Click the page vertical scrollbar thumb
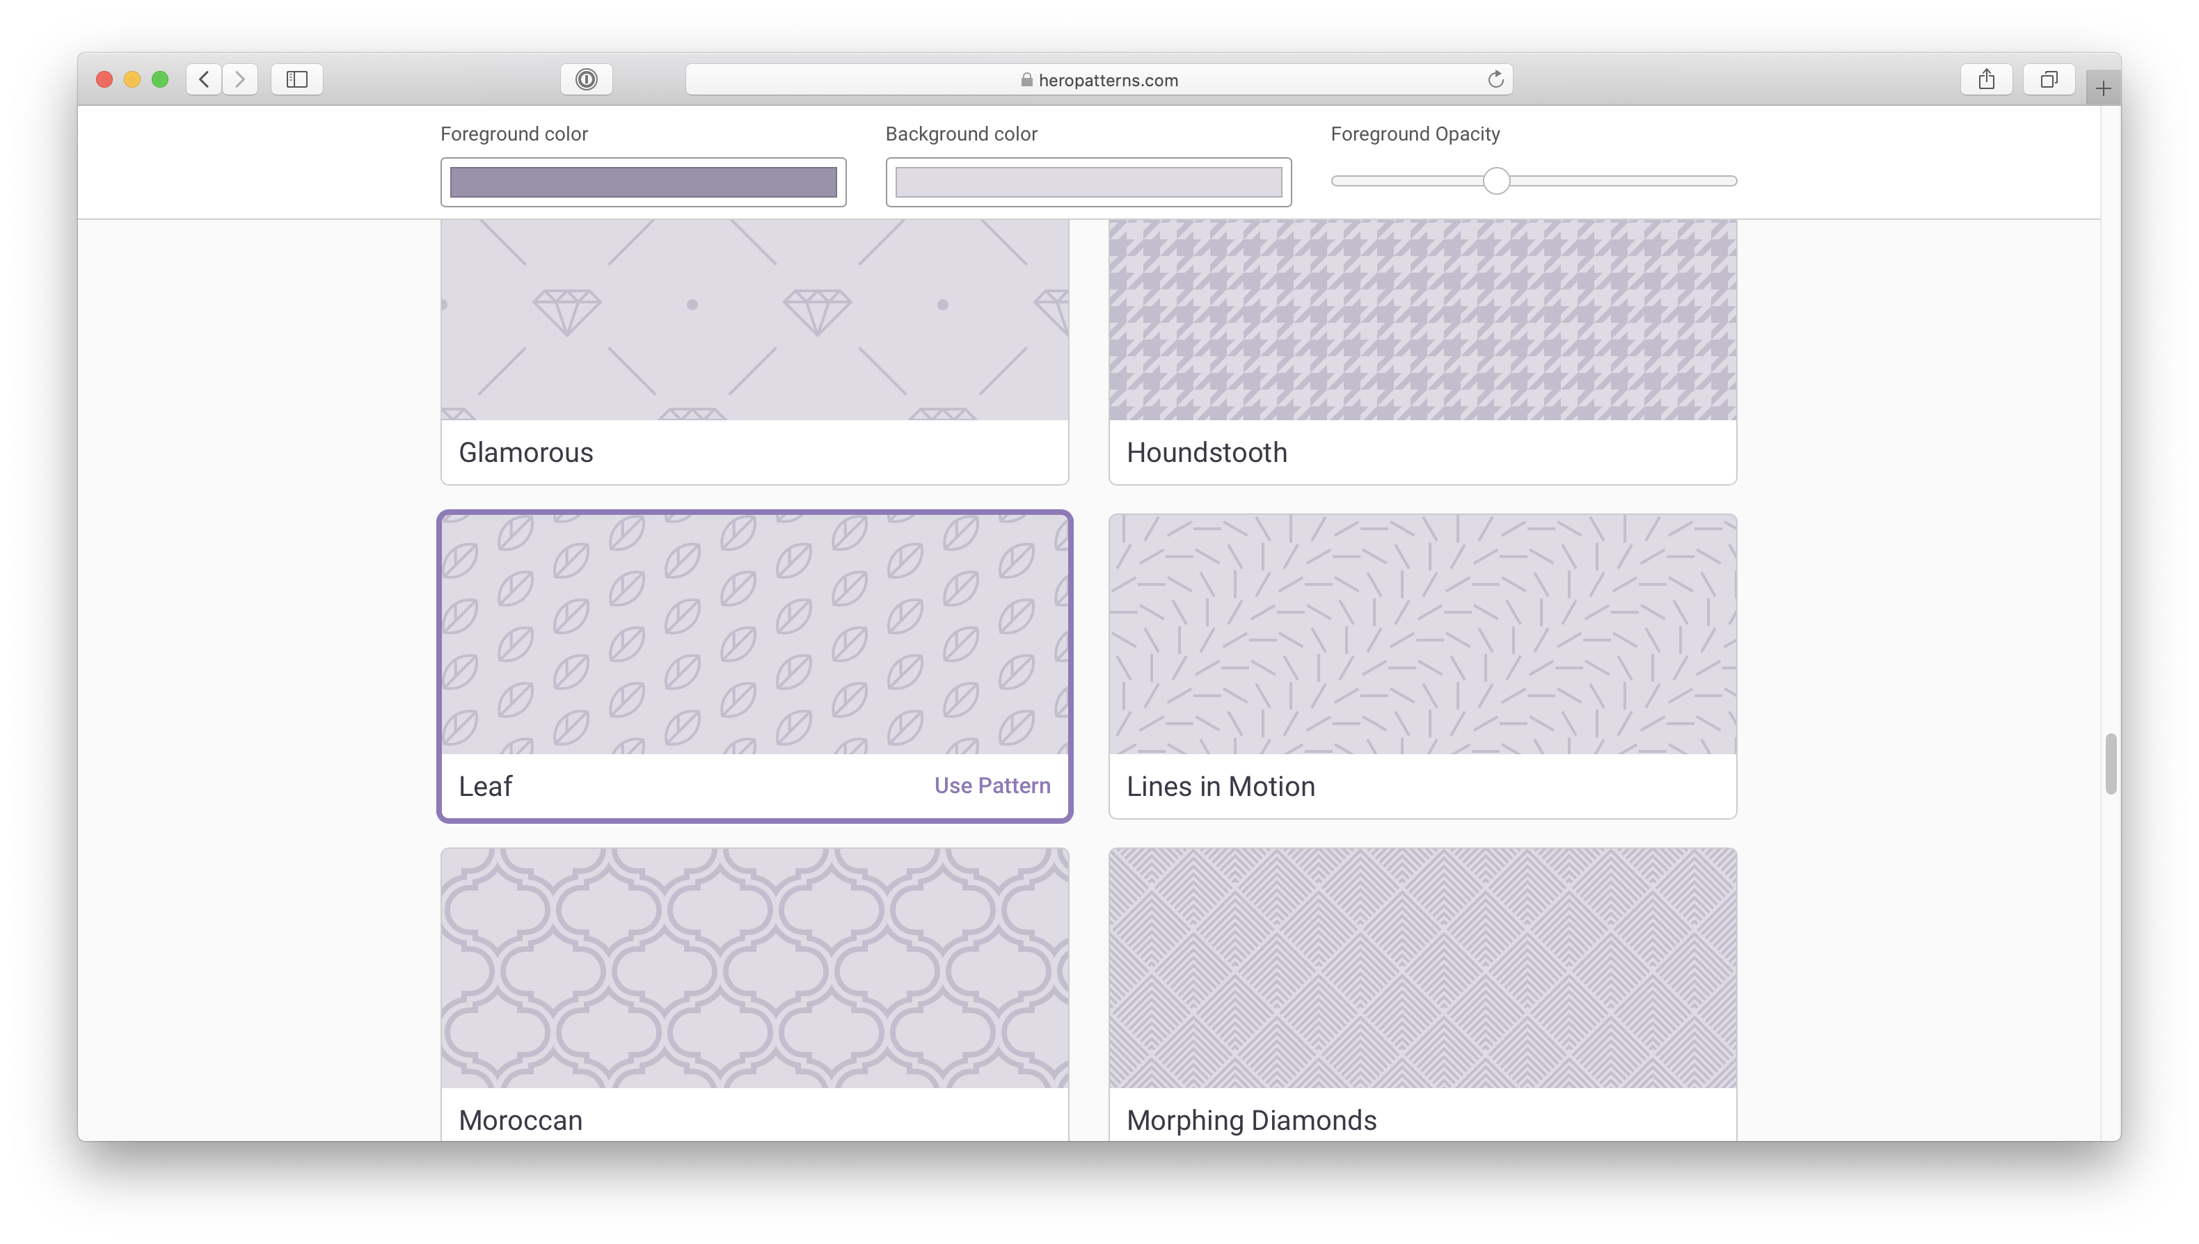2199x1244 pixels. (x=2110, y=764)
